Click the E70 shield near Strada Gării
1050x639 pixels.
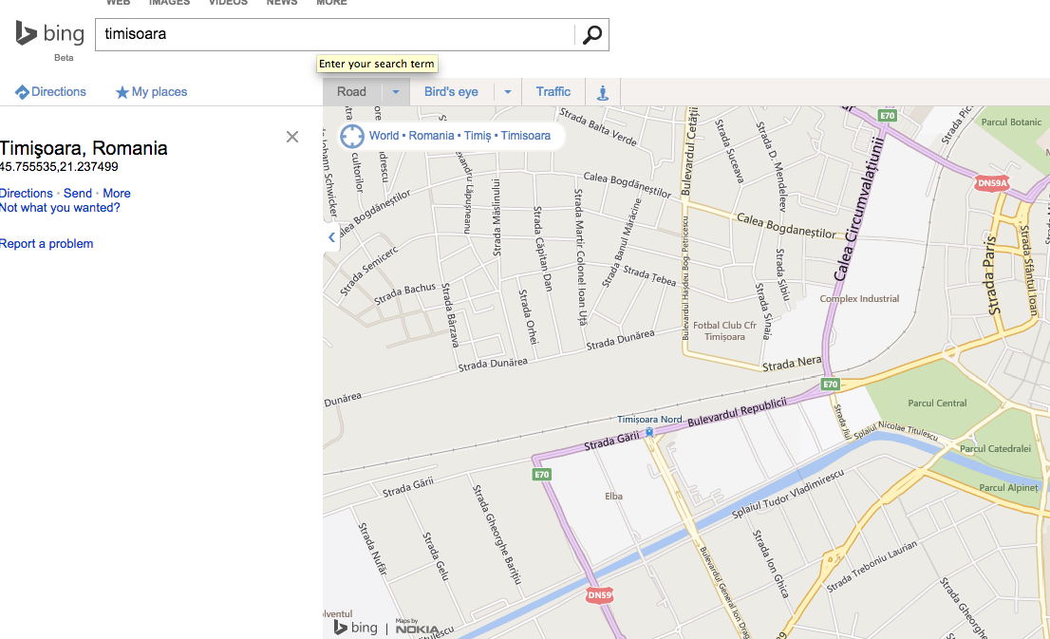(541, 474)
